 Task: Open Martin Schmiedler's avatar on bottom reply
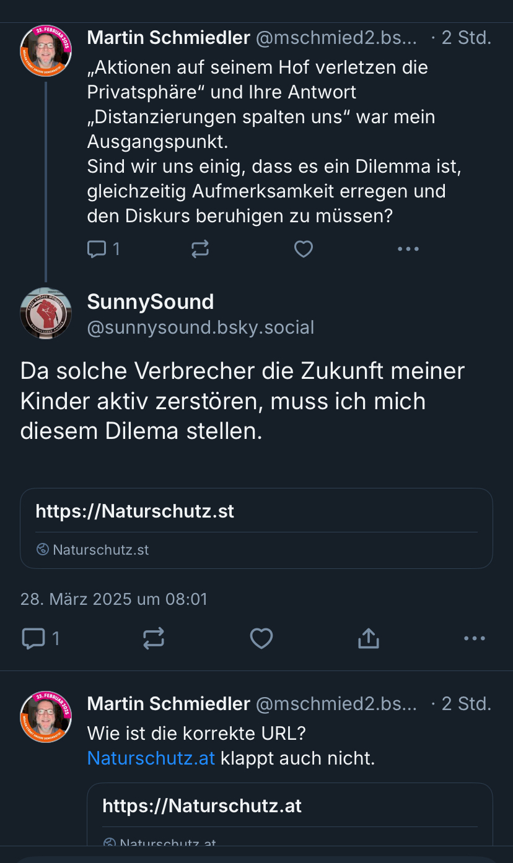pyautogui.click(x=46, y=717)
